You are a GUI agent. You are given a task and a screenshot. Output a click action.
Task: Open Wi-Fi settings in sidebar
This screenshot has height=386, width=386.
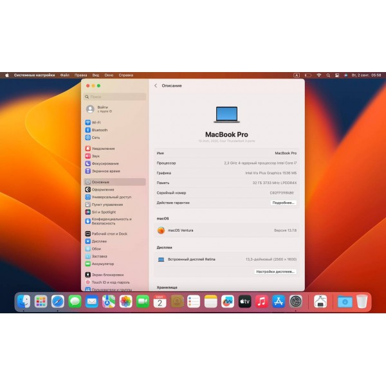pyautogui.click(x=93, y=122)
